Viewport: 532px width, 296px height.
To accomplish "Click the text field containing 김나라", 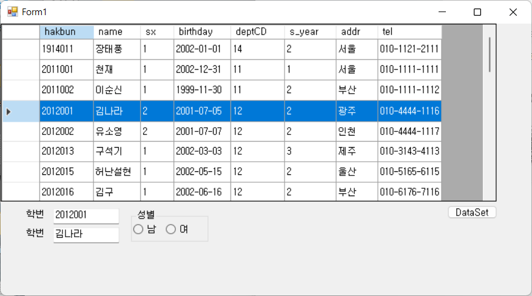I will (86, 234).
